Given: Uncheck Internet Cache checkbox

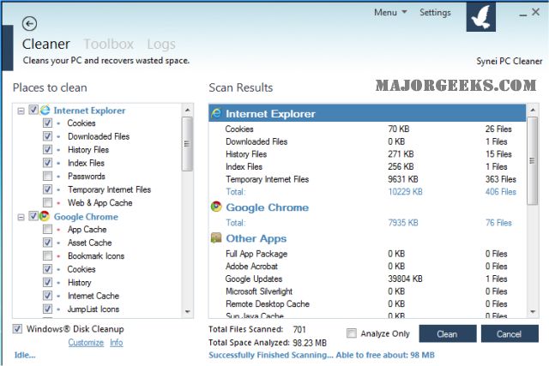Looking at the screenshot, I should tap(48, 296).
